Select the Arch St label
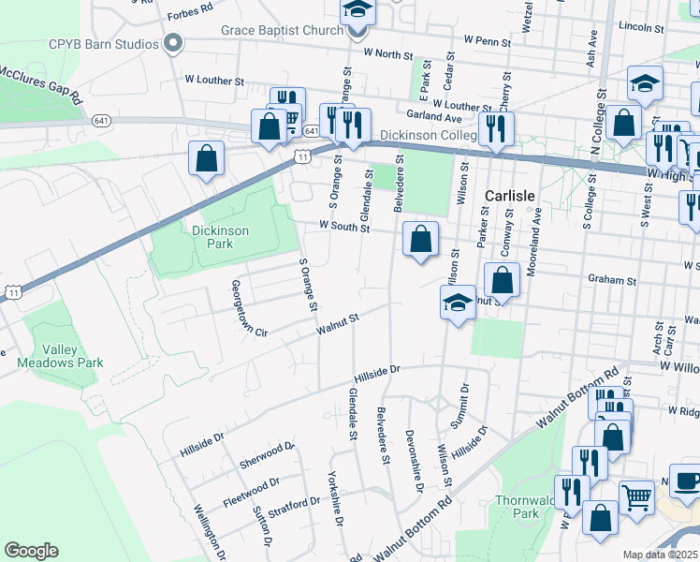This screenshot has width=700, height=562. (x=658, y=338)
